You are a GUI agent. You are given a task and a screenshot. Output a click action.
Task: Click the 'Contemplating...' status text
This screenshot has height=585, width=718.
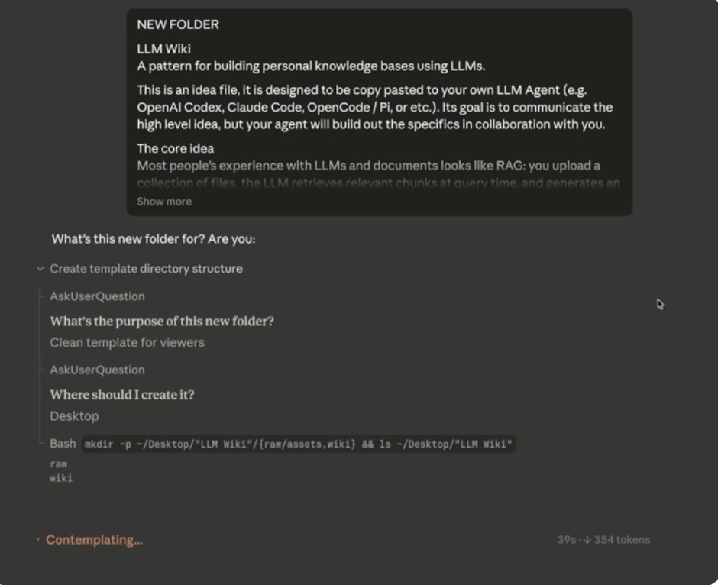(x=94, y=540)
